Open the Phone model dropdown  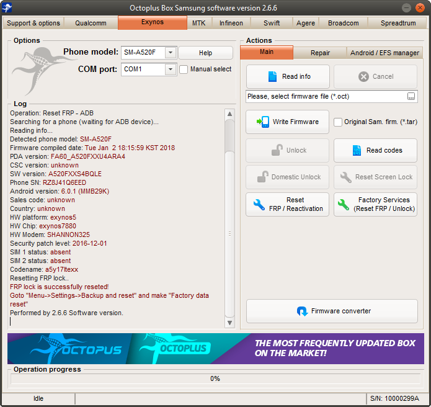171,52
